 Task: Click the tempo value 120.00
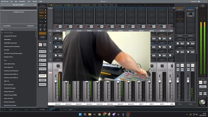(11, 110)
